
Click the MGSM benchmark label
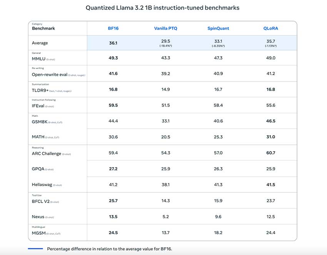[39, 233]
